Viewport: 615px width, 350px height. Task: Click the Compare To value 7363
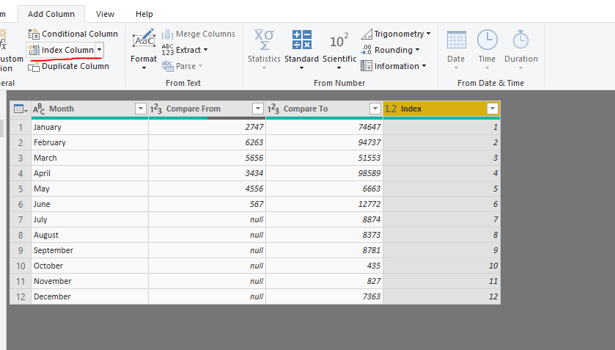point(324,296)
